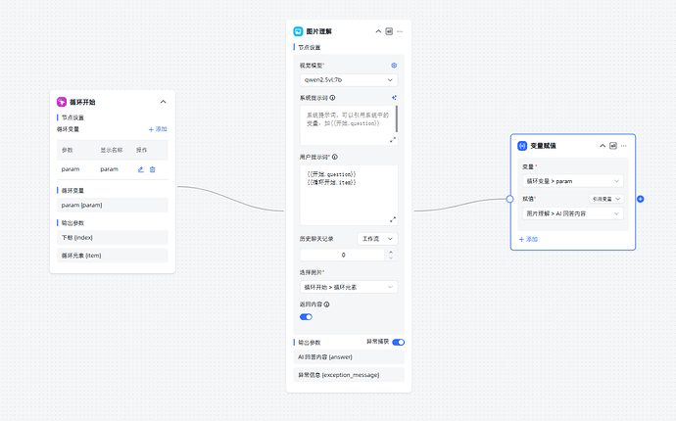Collapse the 循环开始 node
676x421 pixels.
(x=163, y=102)
